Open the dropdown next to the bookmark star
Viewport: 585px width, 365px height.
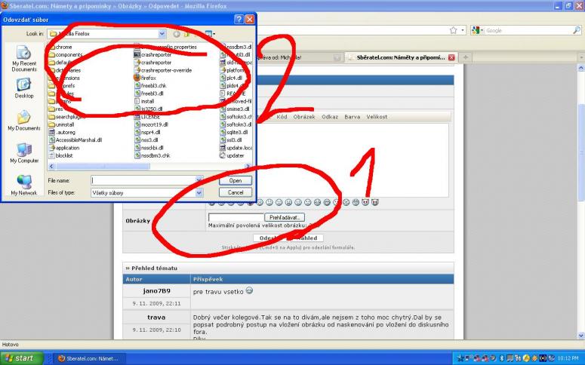pos(463,30)
